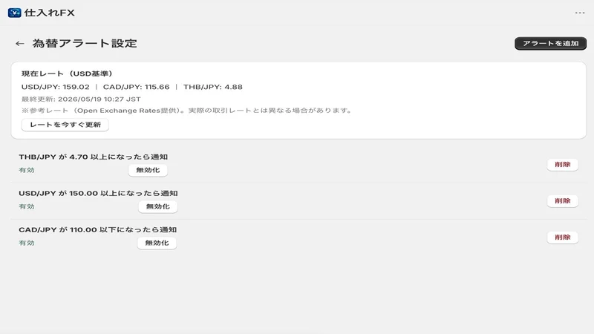The image size is (594, 334).
Task: Click the 最終更新 timestamp line
Action: 81,99
